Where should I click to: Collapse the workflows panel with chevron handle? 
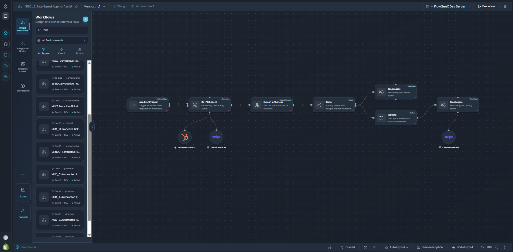click(x=92, y=127)
